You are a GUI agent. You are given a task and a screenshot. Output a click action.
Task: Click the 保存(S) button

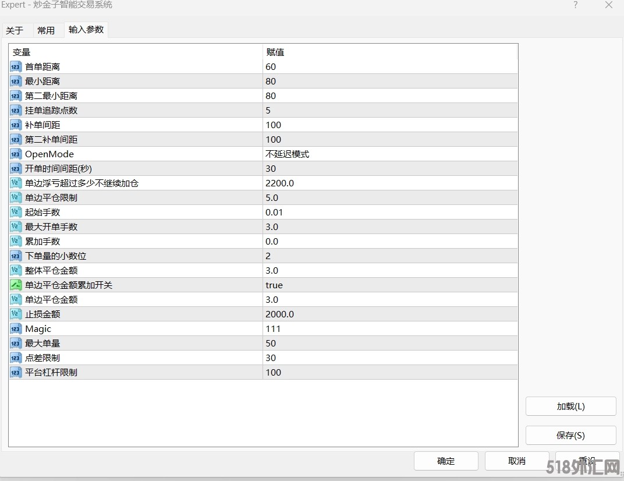click(570, 436)
